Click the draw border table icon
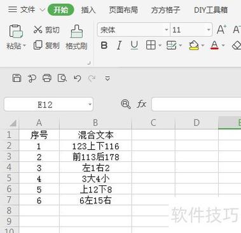The image size is (241, 233). pyautogui.click(x=171, y=45)
